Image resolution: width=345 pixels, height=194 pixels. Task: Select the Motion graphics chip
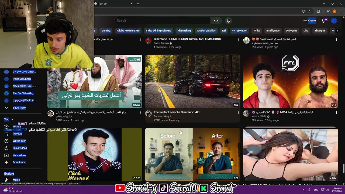pos(206,31)
